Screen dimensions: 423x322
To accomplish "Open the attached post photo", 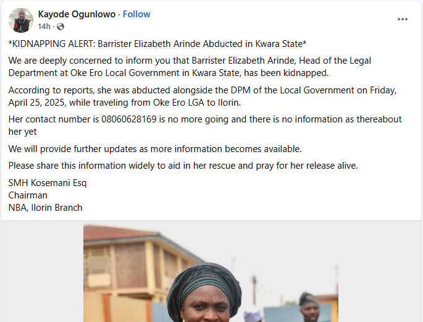I will point(211,273).
